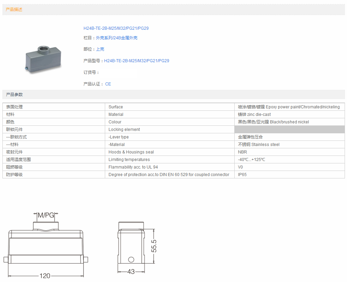The width and height of the screenshot is (347, 282).
Task: Click the 表面处理 row label
Action: pos(14,107)
